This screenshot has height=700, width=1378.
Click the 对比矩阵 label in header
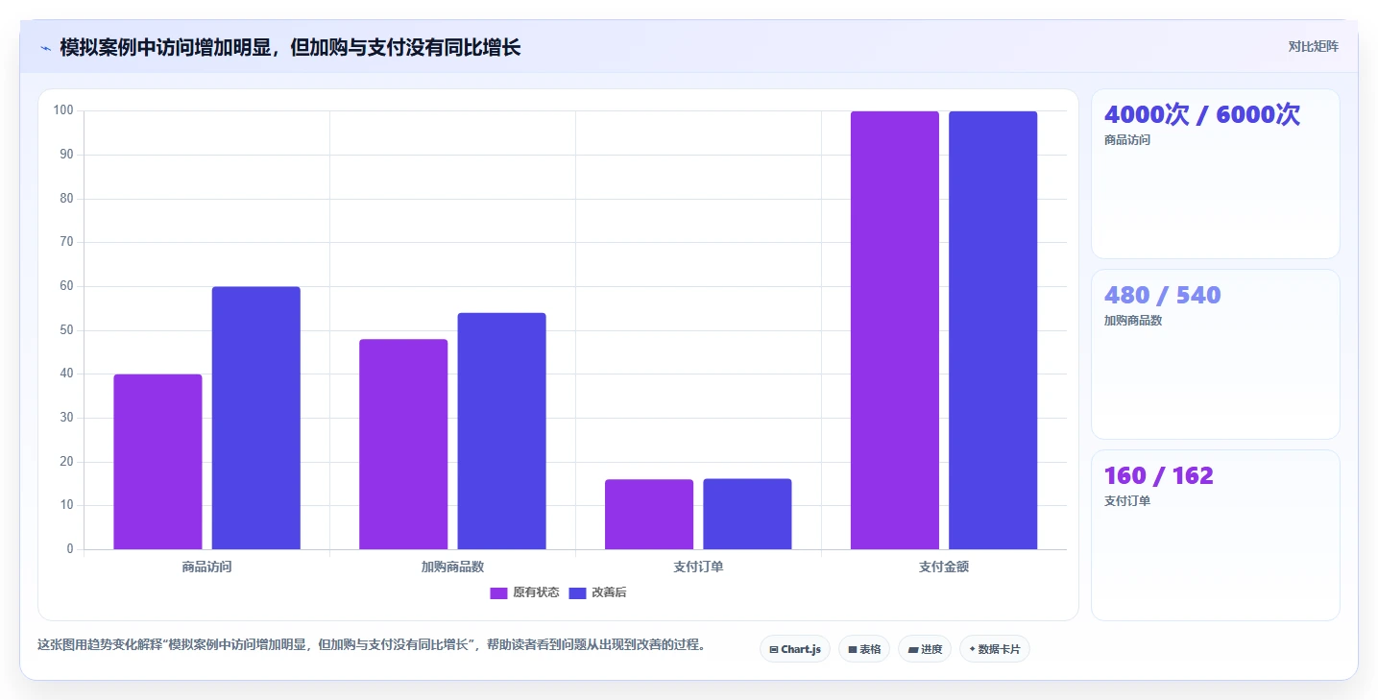[1313, 46]
